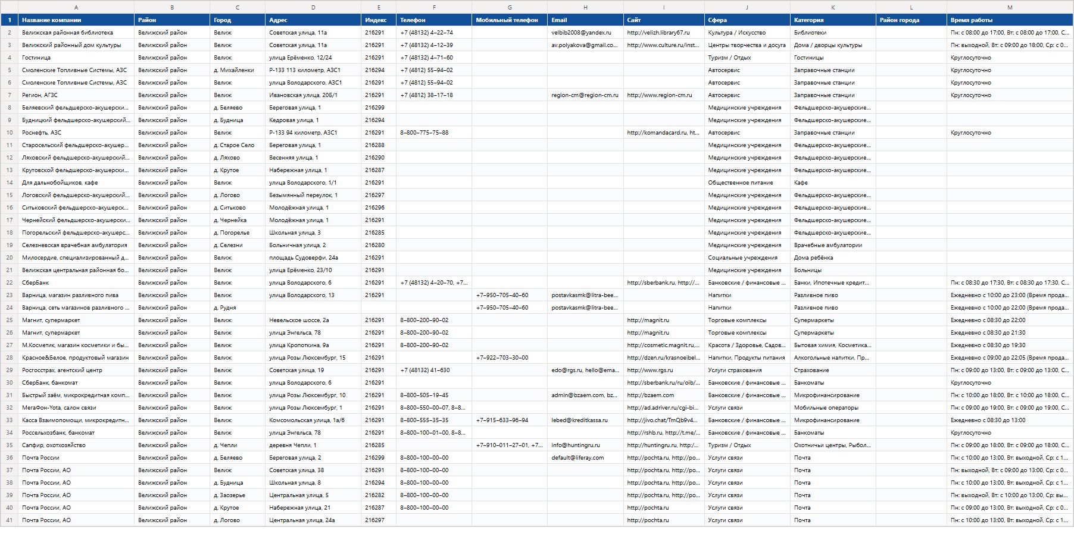
Task: Click the 'Название компании' header cell
Action: pyautogui.click(x=76, y=20)
